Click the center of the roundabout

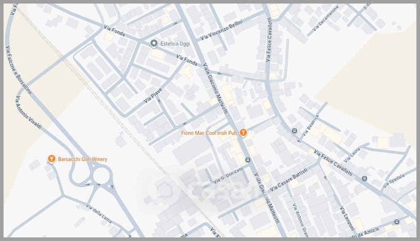click(101, 176)
